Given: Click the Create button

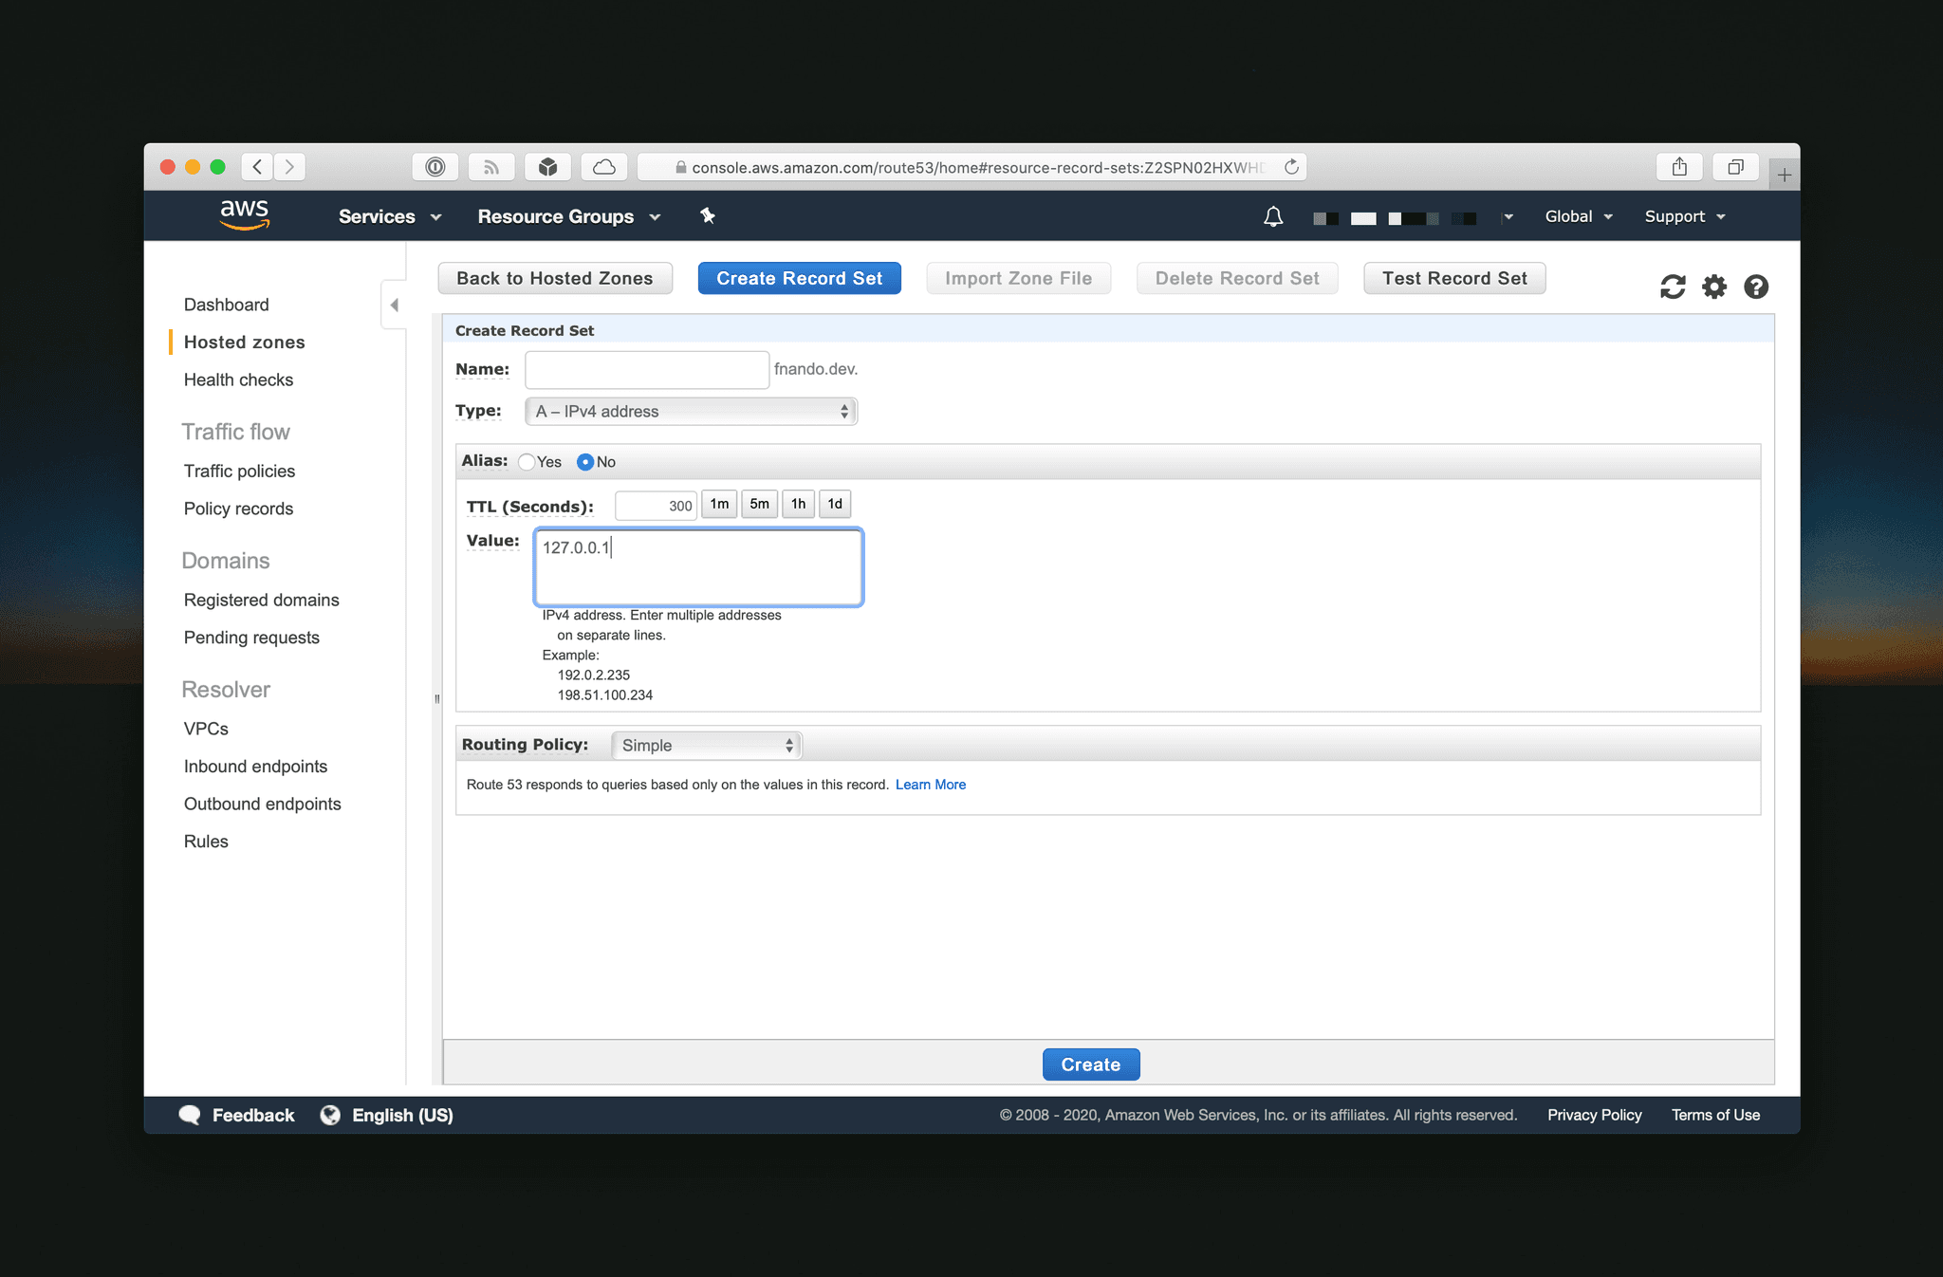Looking at the screenshot, I should 1090,1064.
